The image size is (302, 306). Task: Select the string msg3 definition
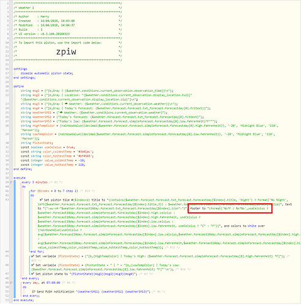point(99,104)
